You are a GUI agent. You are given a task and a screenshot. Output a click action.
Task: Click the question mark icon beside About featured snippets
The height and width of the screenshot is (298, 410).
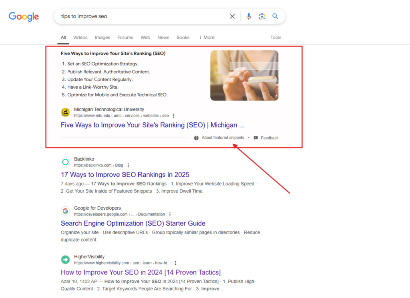[x=196, y=138]
